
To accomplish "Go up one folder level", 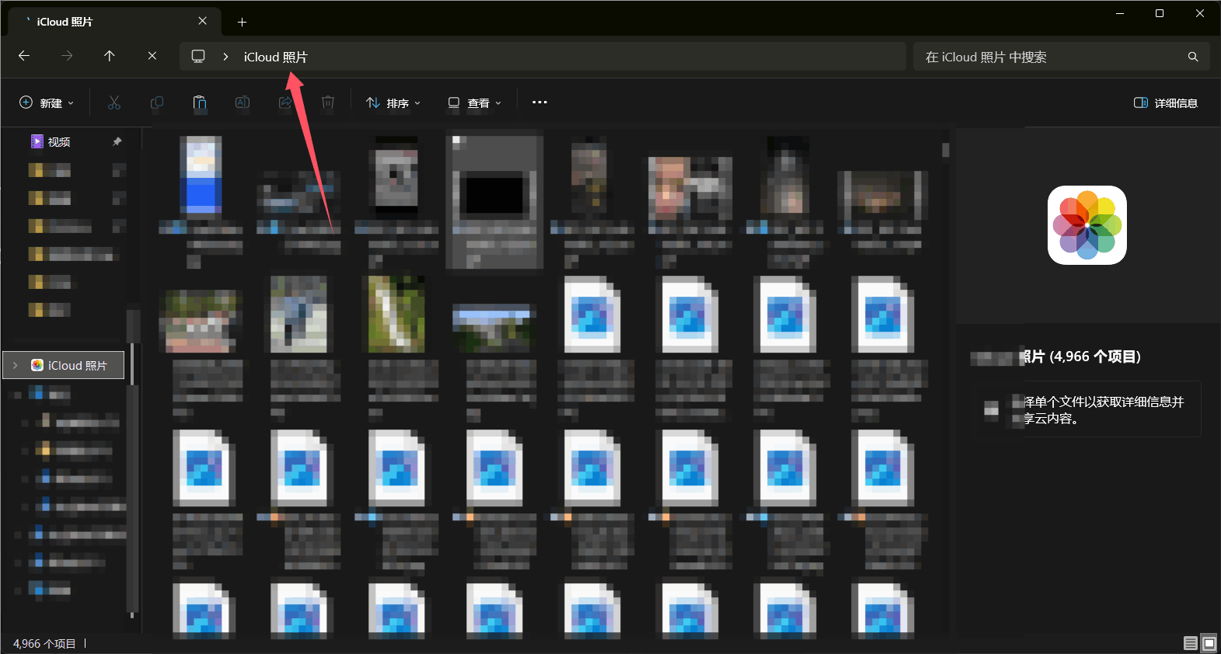I will 110,56.
